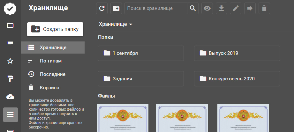The image size is (294, 132).
Task: Click the move arrow toolbar icon
Action: click(250, 8)
